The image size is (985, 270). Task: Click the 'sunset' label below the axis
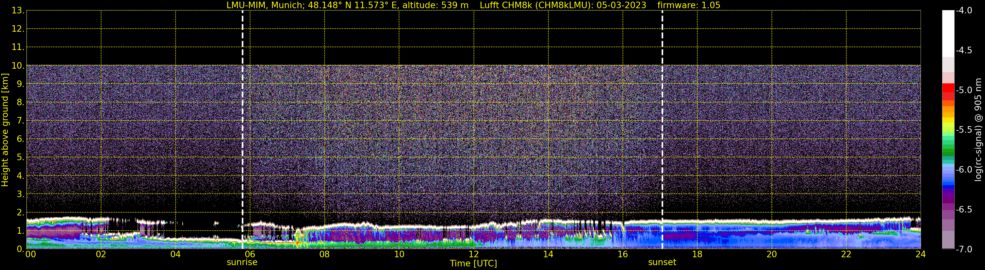662,262
